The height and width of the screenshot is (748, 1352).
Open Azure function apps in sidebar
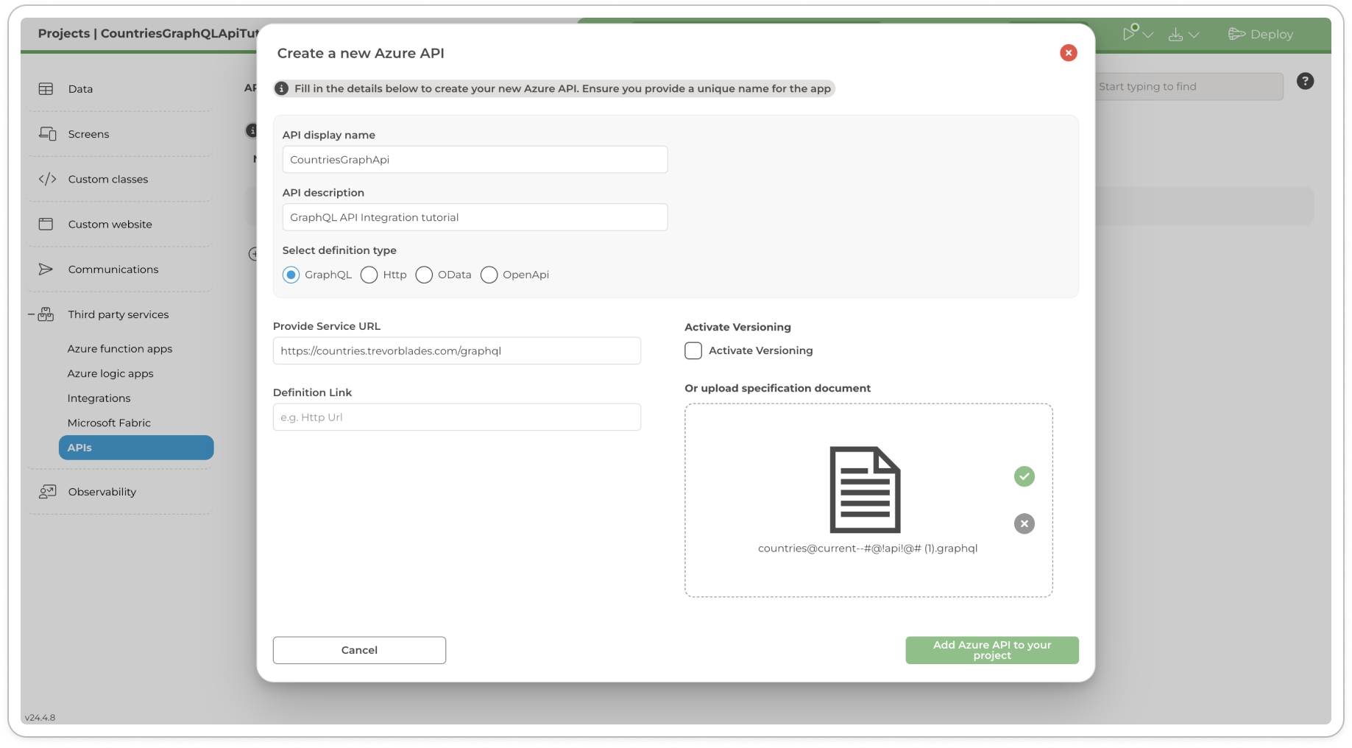(x=120, y=349)
